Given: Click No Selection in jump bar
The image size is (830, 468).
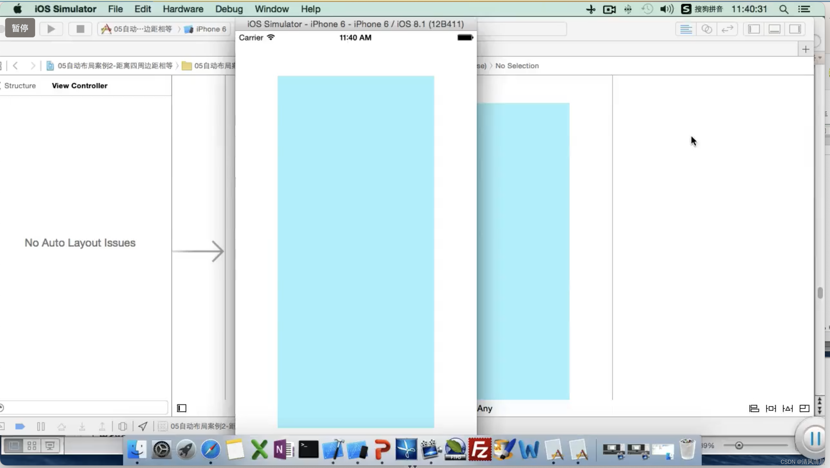Looking at the screenshot, I should click(x=517, y=66).
